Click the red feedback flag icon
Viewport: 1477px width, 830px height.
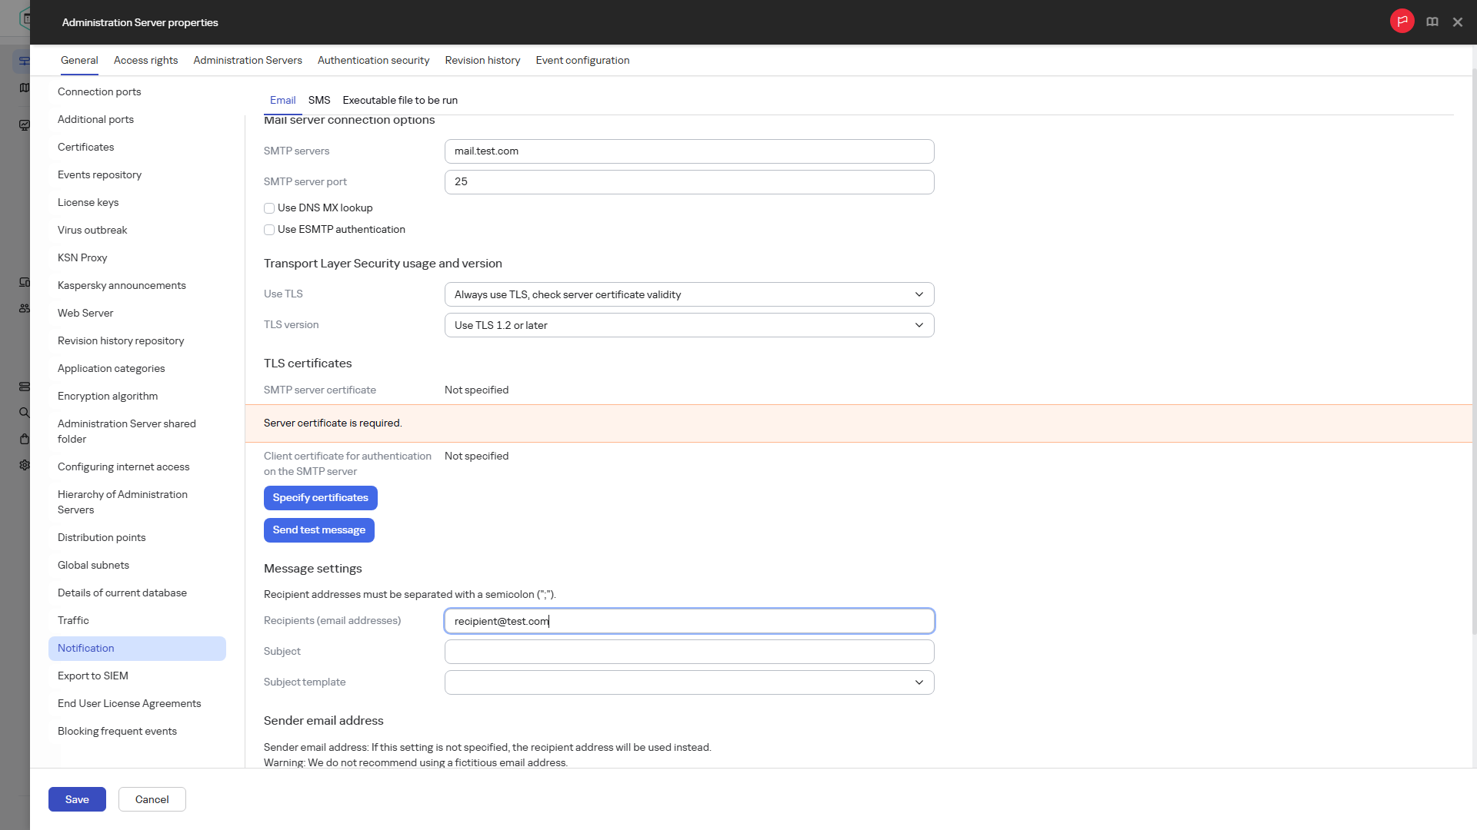point(1402,22)
